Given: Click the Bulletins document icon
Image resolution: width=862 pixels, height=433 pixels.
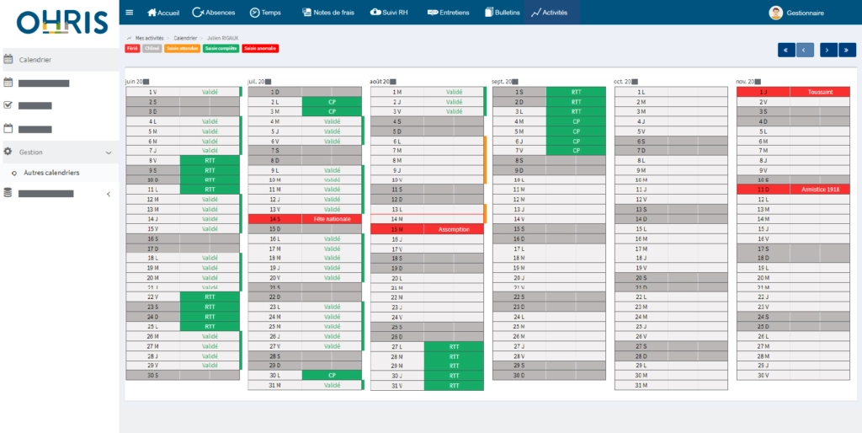Looking at the screenshot, I should 489,13.
